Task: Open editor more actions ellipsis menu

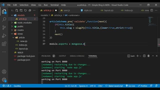Action: (x=156, y=10)
